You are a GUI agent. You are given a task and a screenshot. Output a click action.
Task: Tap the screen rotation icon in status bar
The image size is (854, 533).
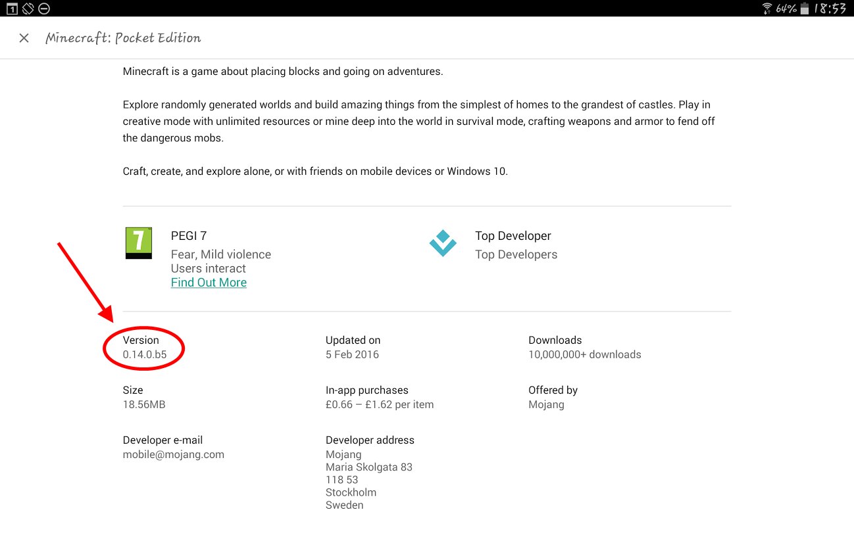pyautogui.click(x=28, y=9)
